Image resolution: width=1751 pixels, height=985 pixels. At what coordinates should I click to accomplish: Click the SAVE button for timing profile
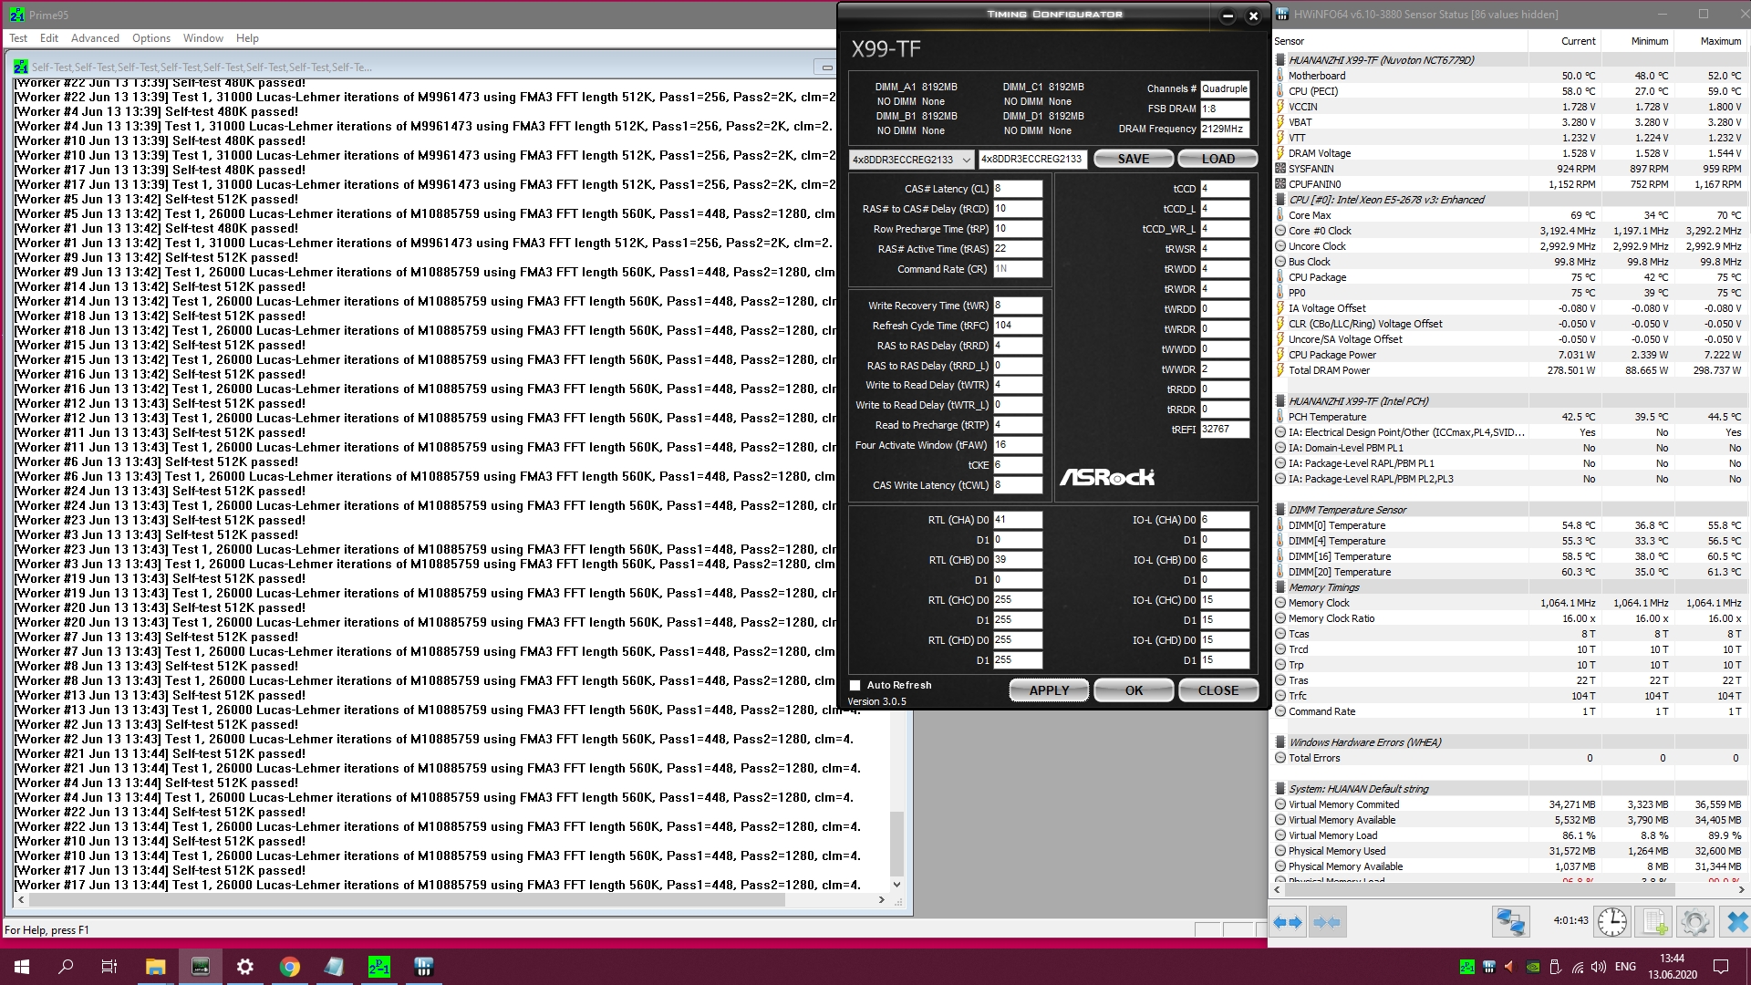tap(1134, 159)
